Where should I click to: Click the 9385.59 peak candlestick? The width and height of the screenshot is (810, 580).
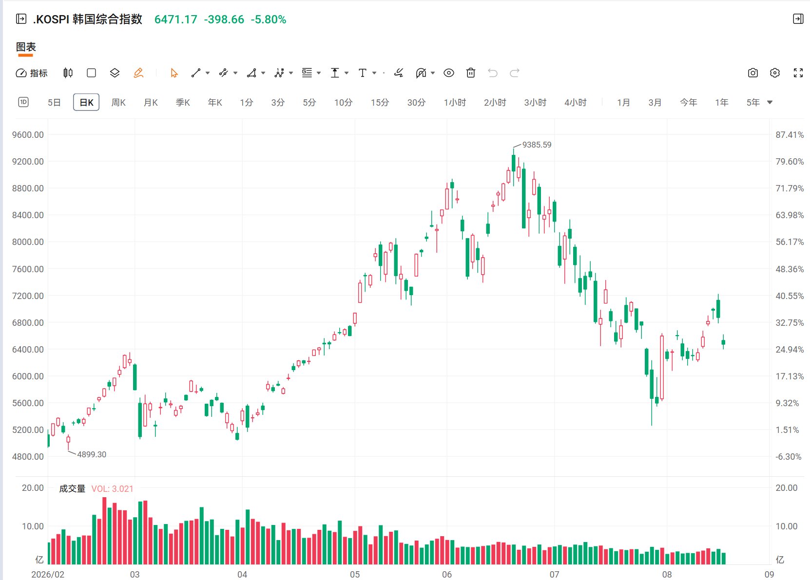point(513,163)
